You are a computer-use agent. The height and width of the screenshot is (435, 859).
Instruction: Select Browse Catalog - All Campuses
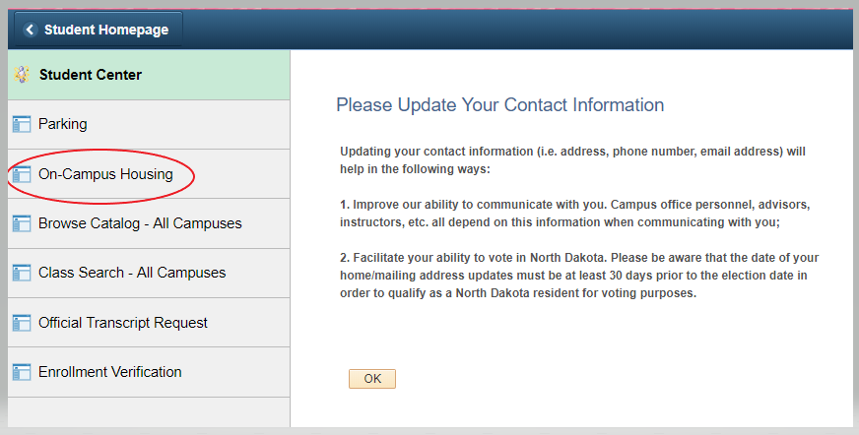[140, 223]
